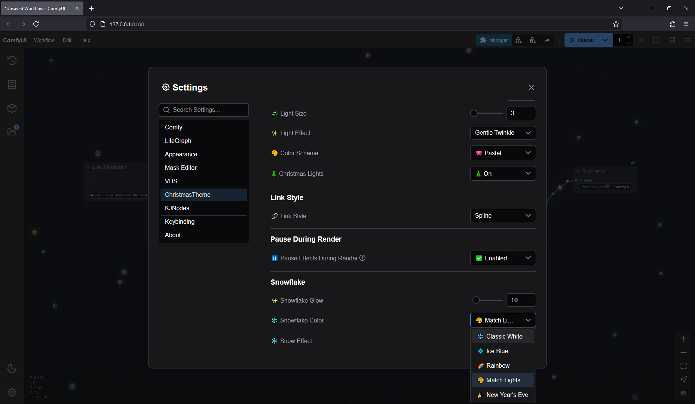Viewport: 695px width, 404px height.
Task: Toggle the bottom panel icon
Action: [x=672, y=40]
